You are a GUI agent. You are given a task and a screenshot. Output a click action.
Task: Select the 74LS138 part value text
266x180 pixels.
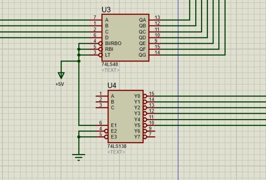(117, 146)
